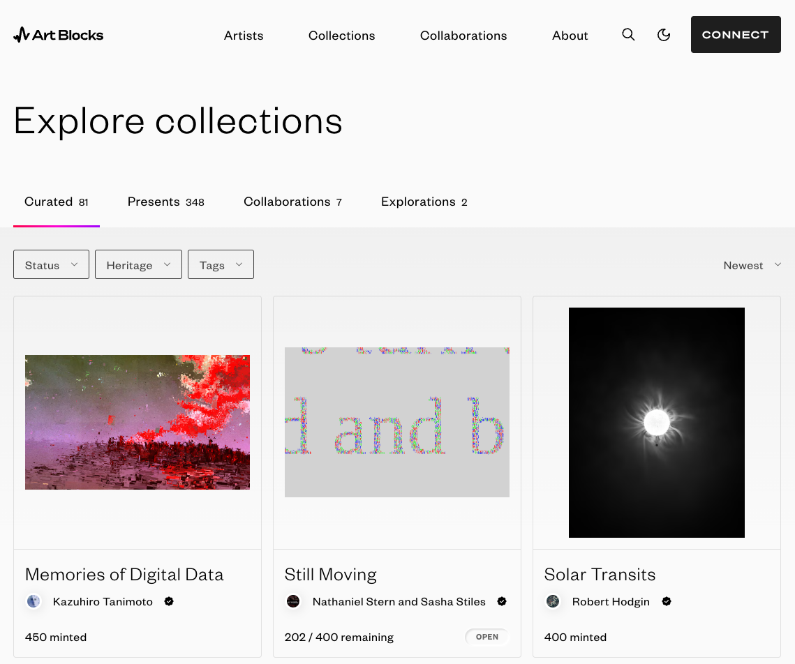The width and height of the screenshot is (795, 664).
Task: Click verified badge beside Robert Hodgin
Action: point(667,601)
